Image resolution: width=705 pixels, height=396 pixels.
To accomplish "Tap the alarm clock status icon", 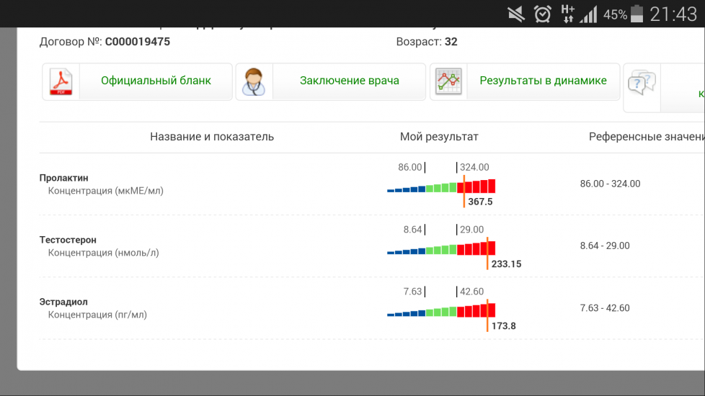I will pyautogui.click(x=542, y=14).
